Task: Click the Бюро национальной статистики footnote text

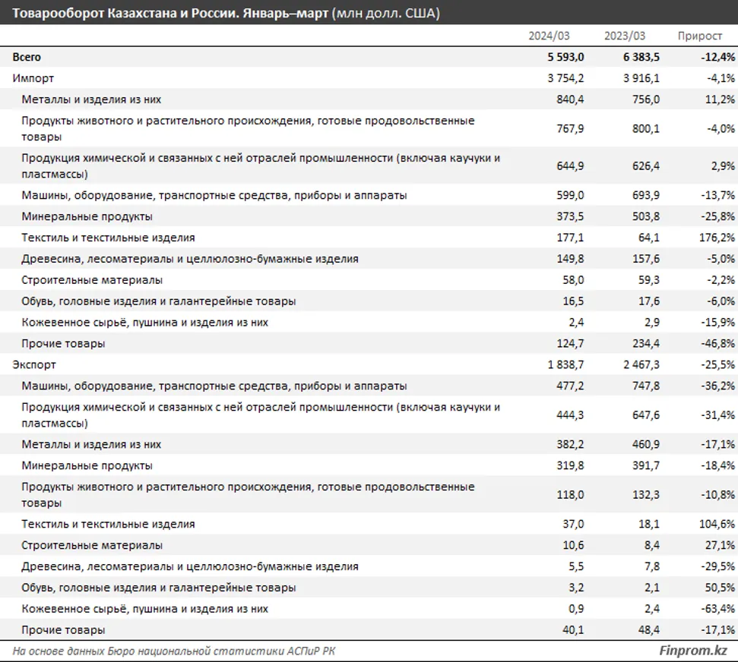Action: [175, 651]
